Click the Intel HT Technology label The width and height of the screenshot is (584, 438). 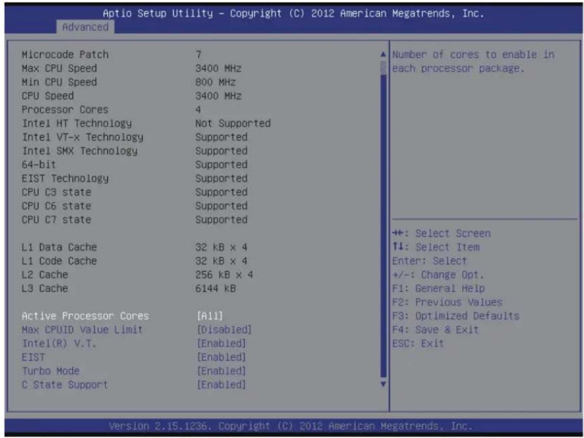(77, 123)
